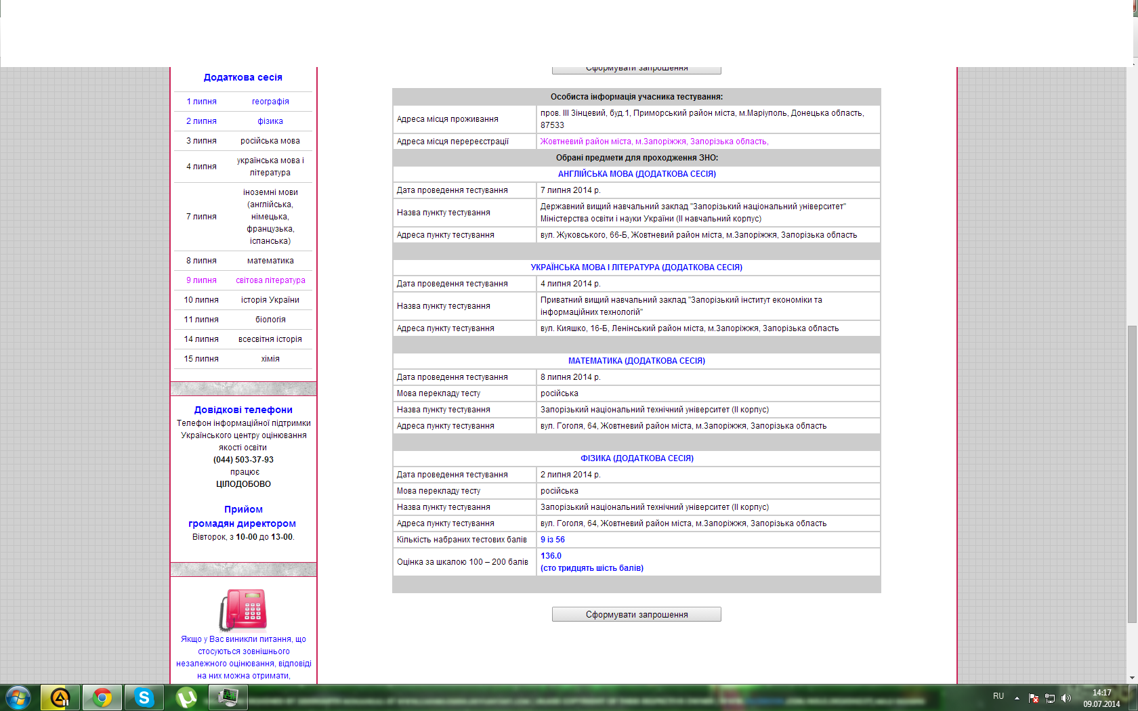Click the taskbar clock showing 14:17
Screen dimensions: 1138x711
[1101, 698]
